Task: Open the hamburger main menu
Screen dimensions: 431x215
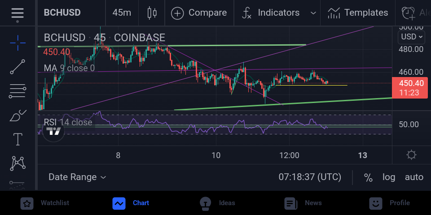Action: coord(18,13)
